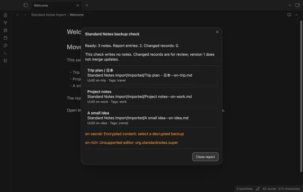Click the 0 backlinks status bar item
Viewport: 303px width, 192px height.
click(x=244, y=189)
